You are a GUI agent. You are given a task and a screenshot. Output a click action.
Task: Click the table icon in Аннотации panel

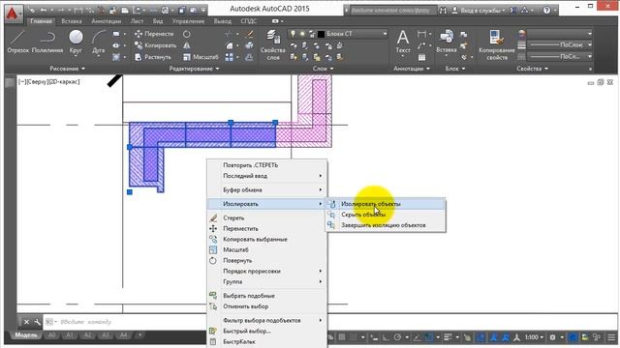[422, 57]
